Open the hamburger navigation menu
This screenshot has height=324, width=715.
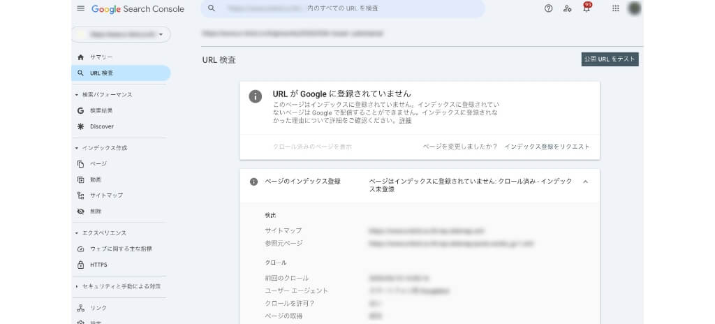pyautogui.click(x=81, y=8)
